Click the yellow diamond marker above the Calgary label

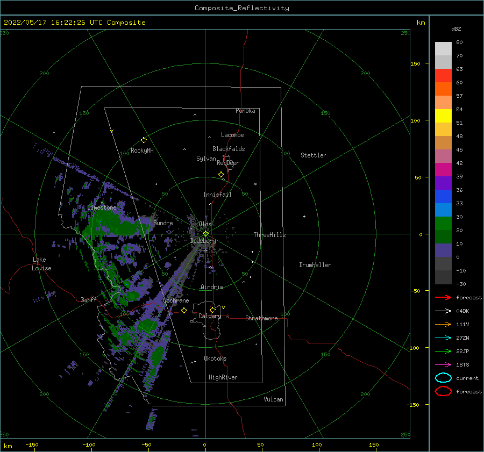coord(212,310)
